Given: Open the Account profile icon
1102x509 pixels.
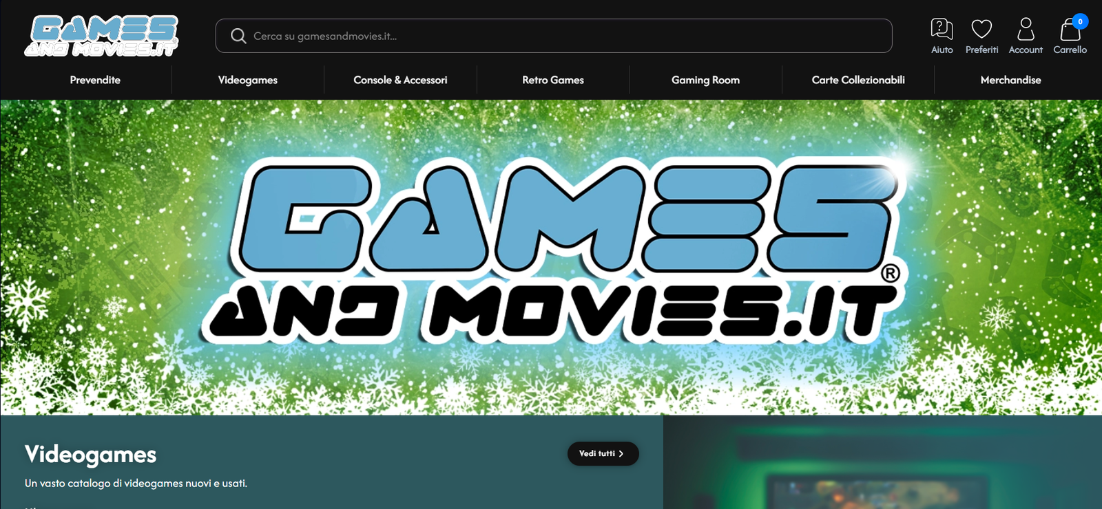Looking at the screenshot, I should click(x=1026, y=29).
